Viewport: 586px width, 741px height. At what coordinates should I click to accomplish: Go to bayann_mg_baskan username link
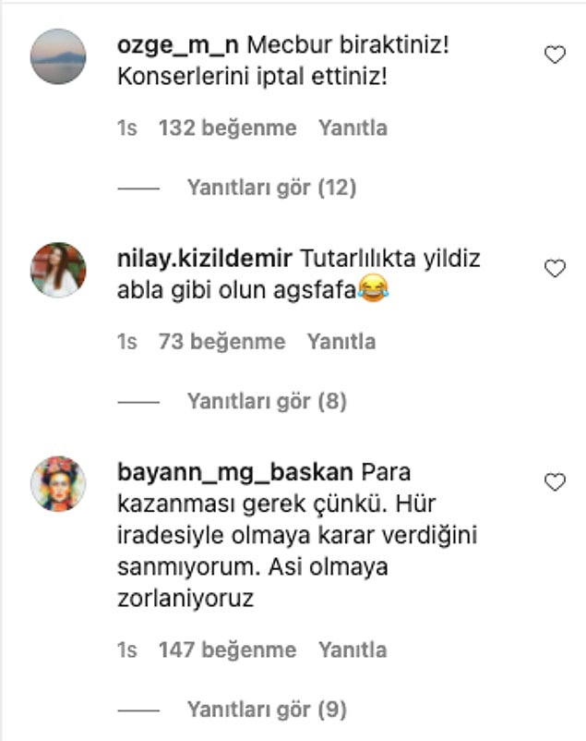[x=235, y=472]
